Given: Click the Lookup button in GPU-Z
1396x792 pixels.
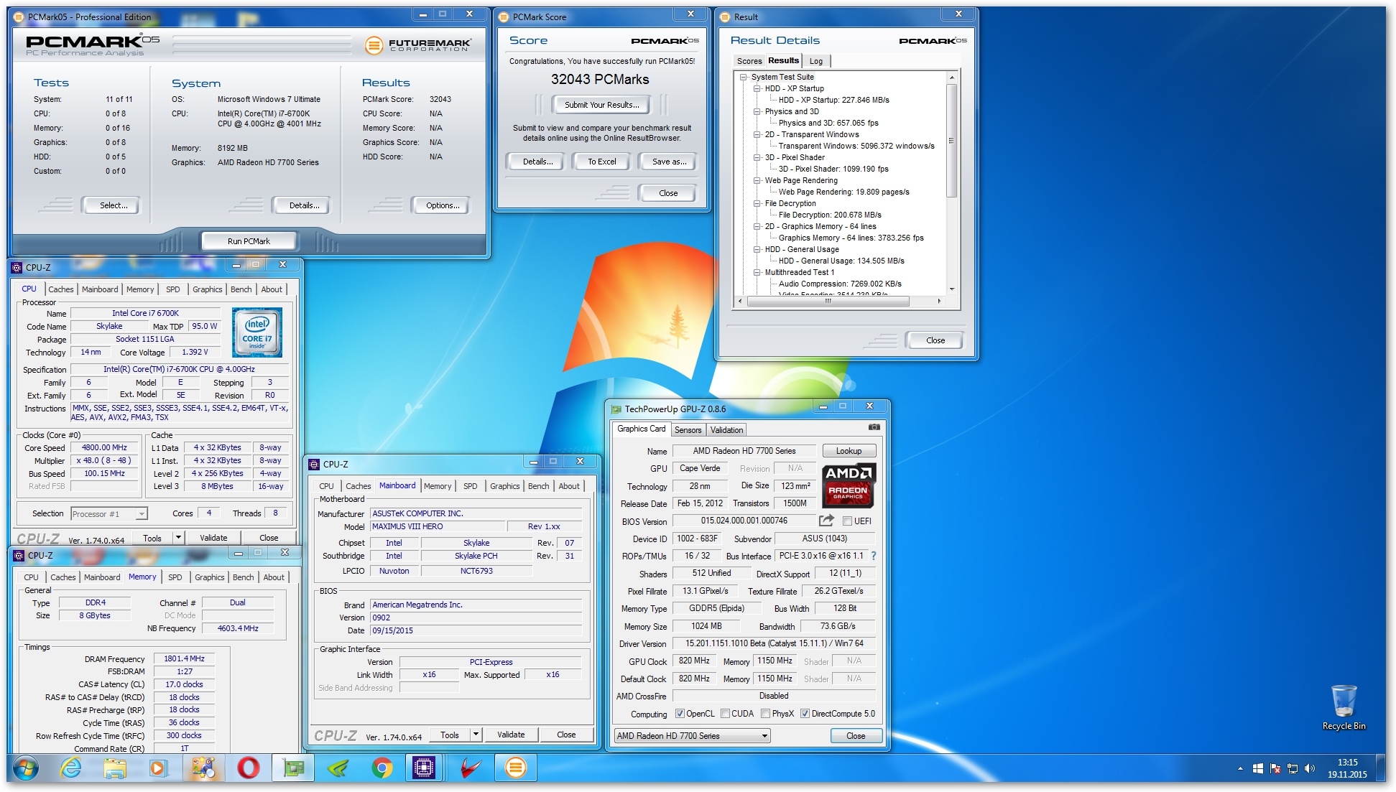Looking at the screenshot, I should [x=849, y=451].
